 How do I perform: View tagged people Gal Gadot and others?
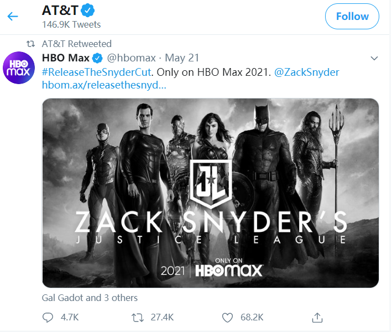click(x=90, y=298)
